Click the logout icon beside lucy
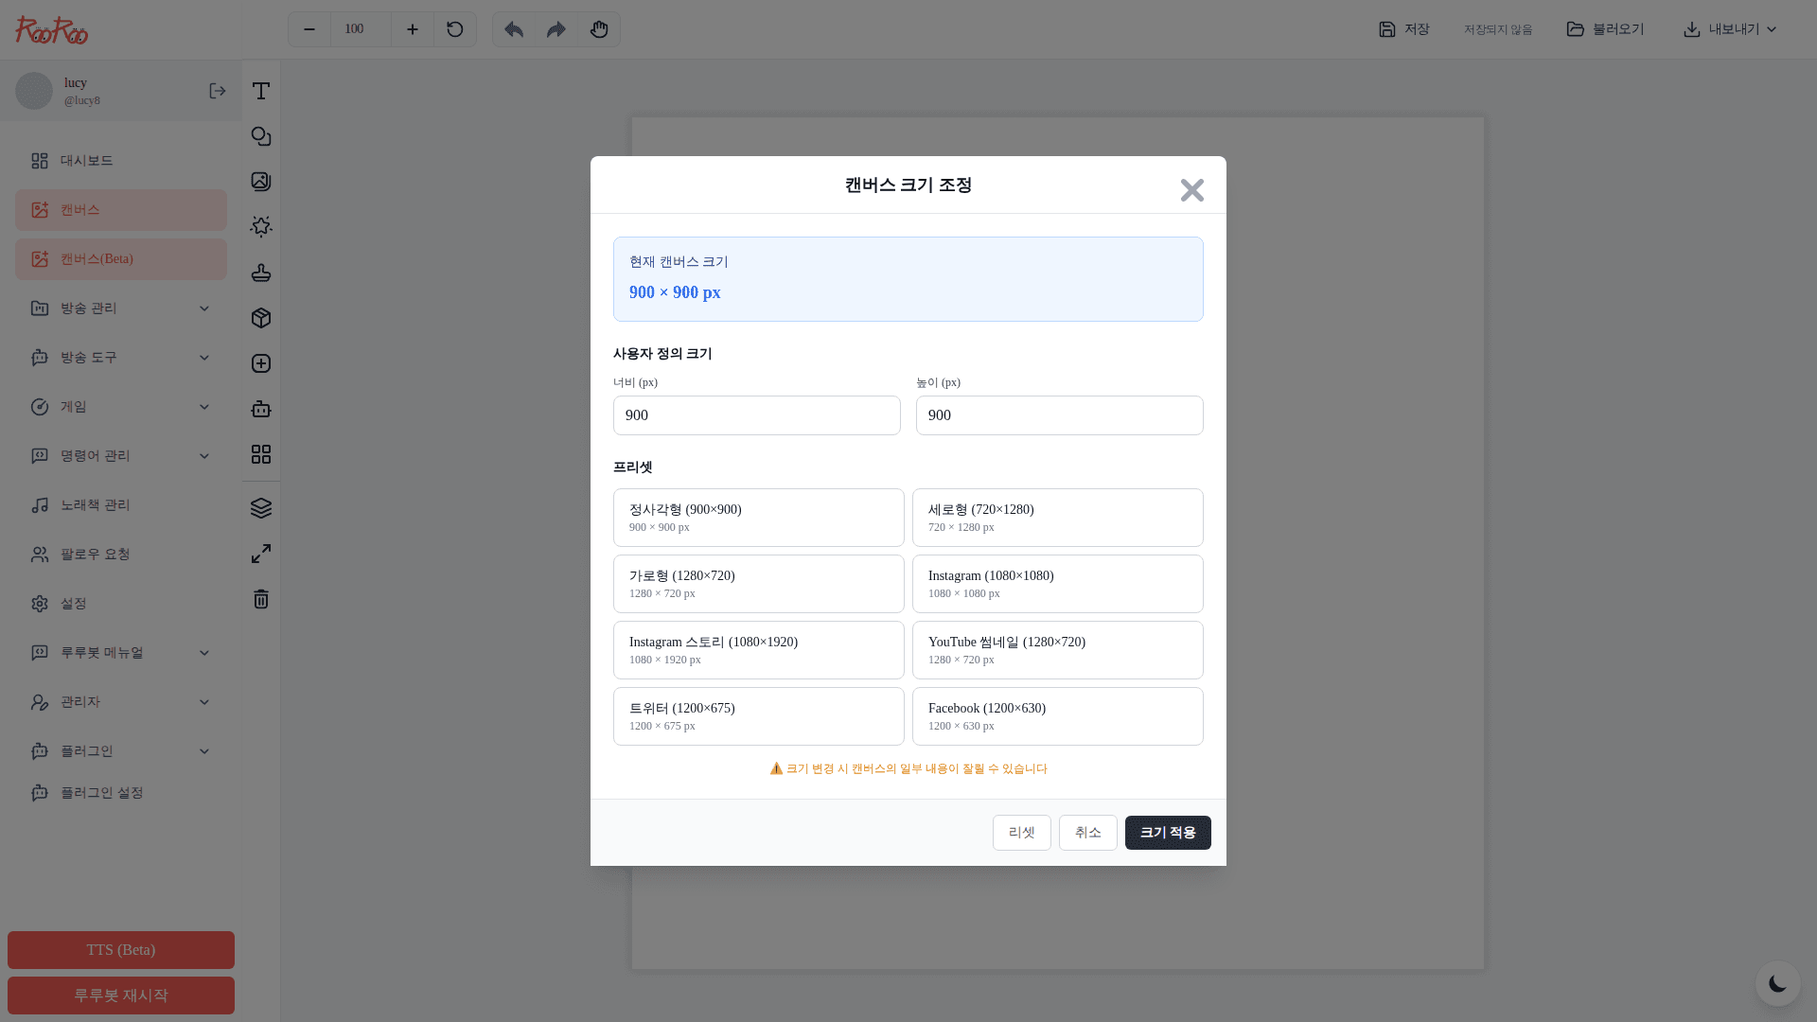 [218, 91]
